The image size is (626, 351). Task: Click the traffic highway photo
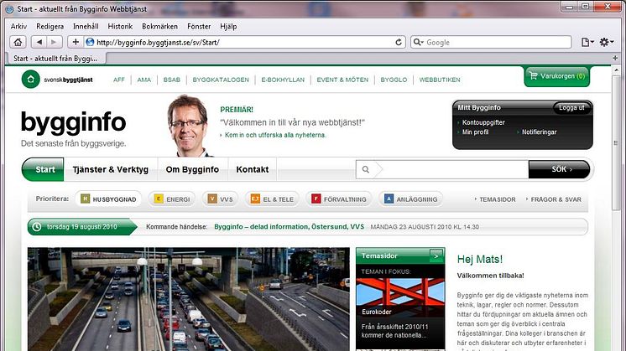(x=189, y=299)
